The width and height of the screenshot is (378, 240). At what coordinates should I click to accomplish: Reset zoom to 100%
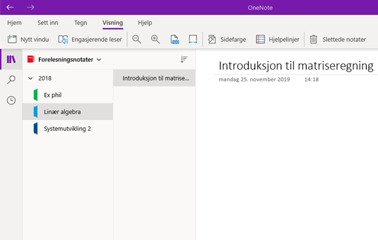click(175, 39)
